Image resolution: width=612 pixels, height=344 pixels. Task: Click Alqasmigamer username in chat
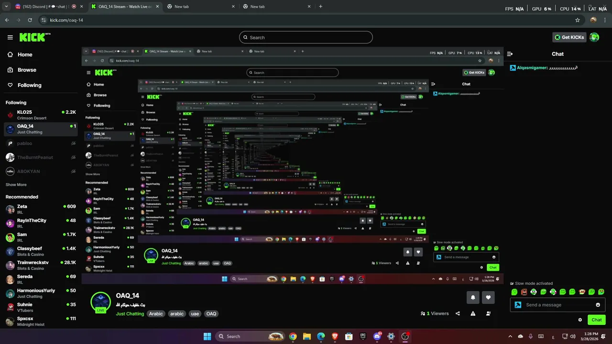click(531, 68)
